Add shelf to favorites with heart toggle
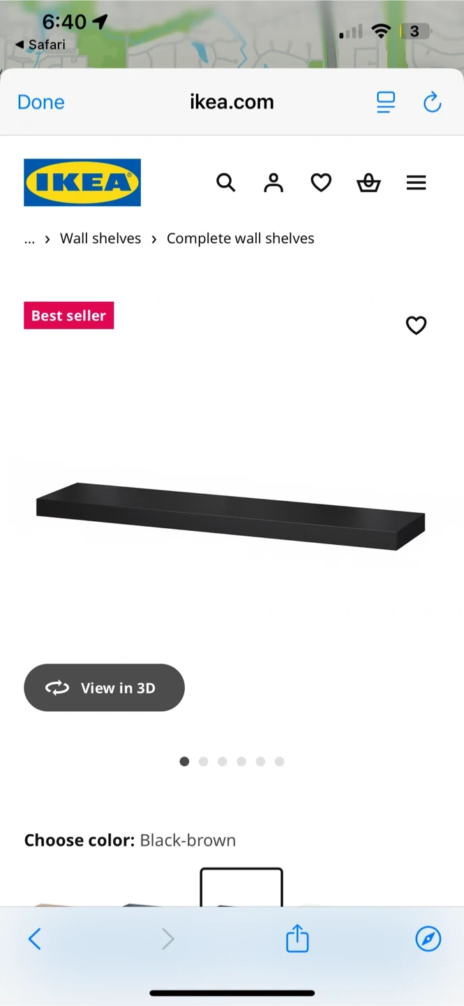The height and width of the screenshot is (1006, 464). [416, 326]
